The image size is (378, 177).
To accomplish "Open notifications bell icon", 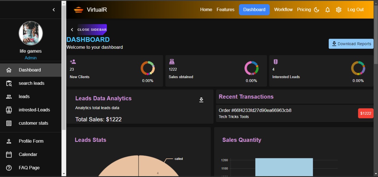I will click(328, 10).
